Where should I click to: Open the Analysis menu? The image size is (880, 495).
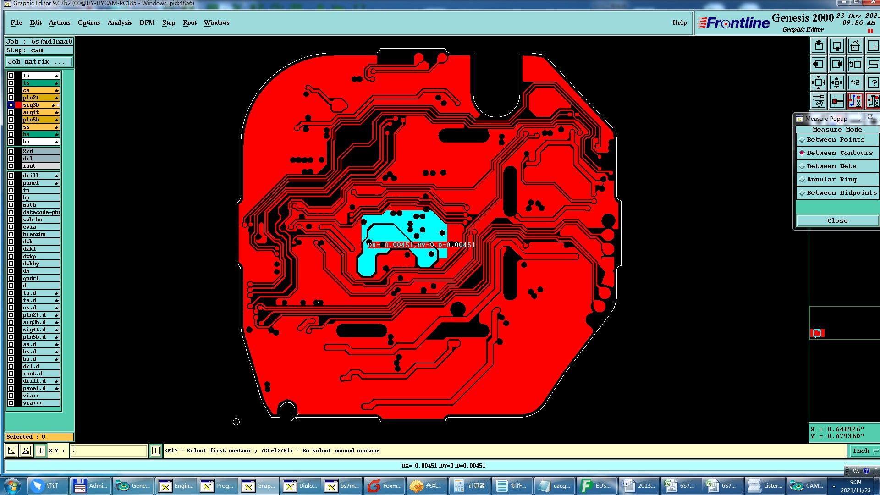pos(119,22)
